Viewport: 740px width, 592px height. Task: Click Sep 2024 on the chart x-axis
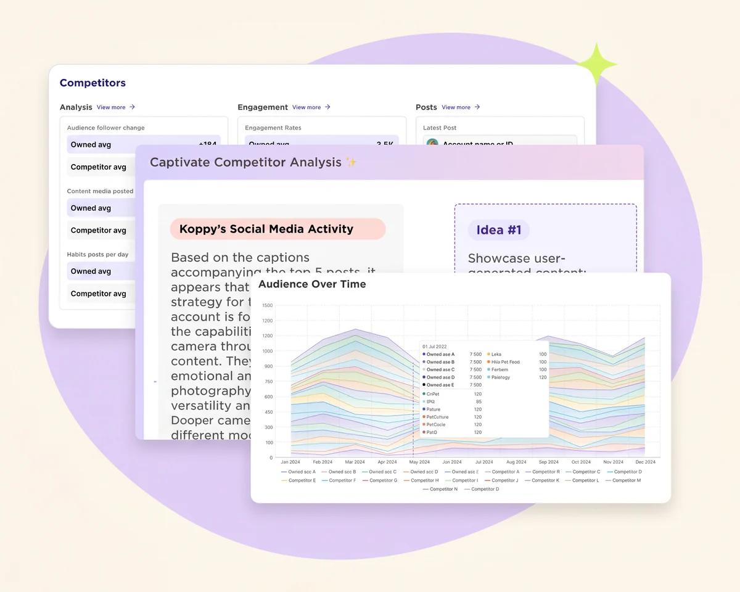tap(548, 462)
